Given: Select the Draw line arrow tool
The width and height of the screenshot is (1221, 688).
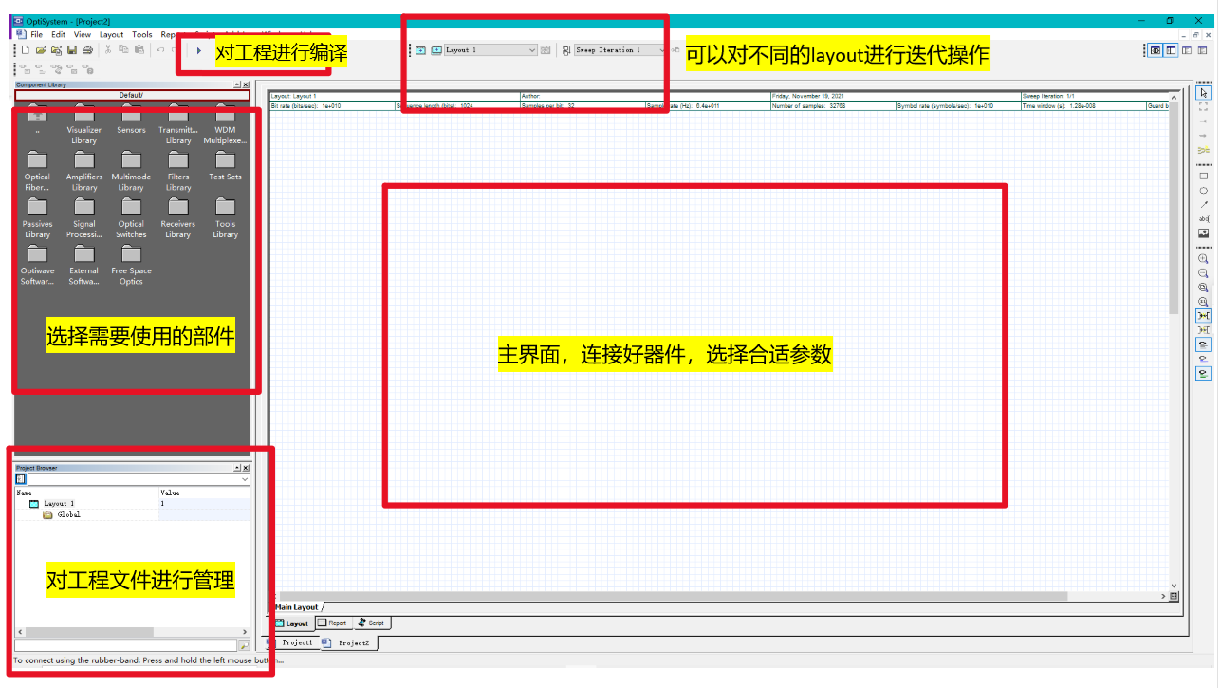Looking at the screenshot, I should 1204,205.
